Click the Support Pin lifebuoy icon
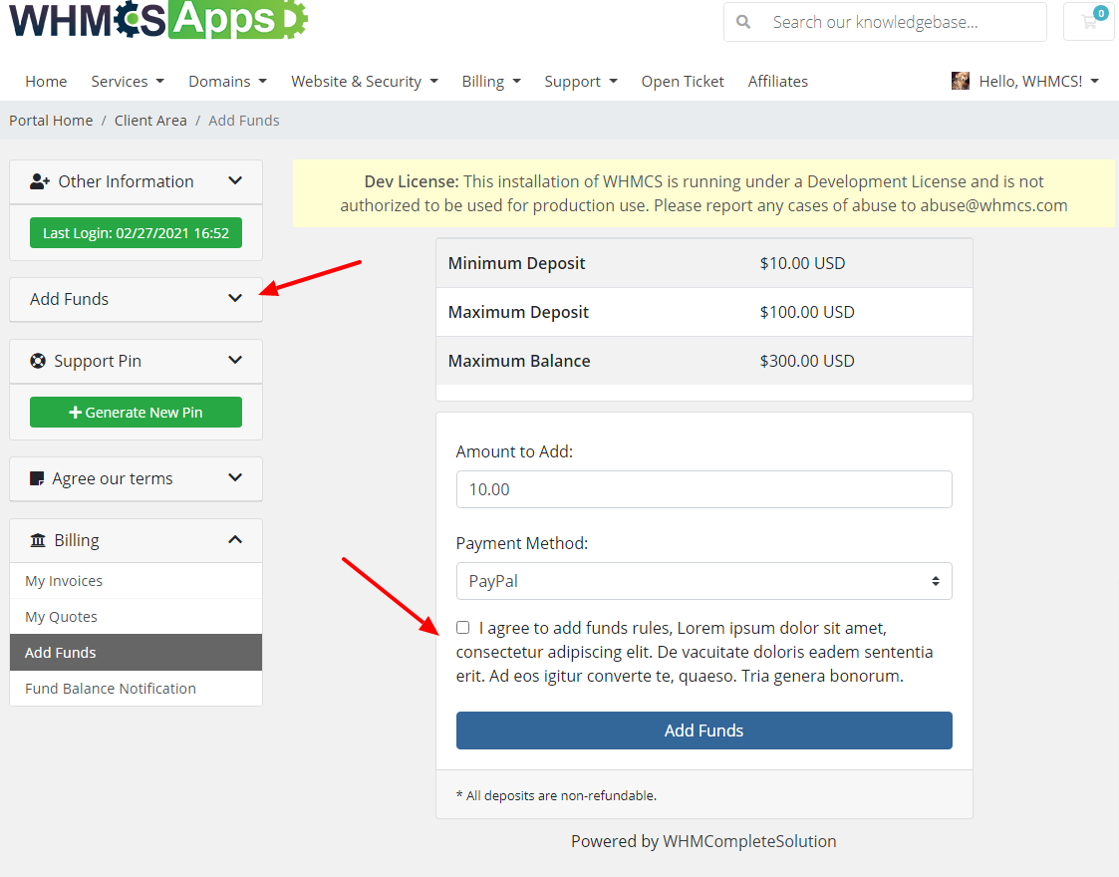 [38, 361]
